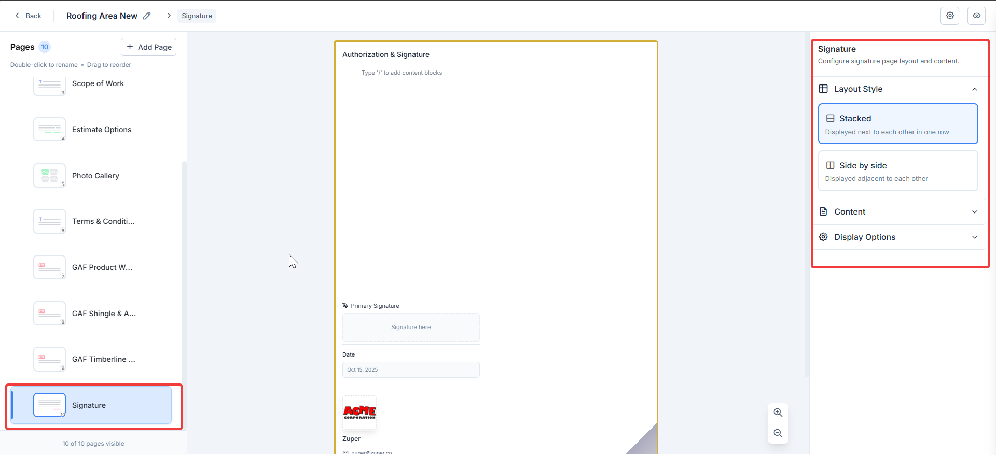Click the Terms & Conditions page thumbnail
996x455 pixels.
[50, 221]
